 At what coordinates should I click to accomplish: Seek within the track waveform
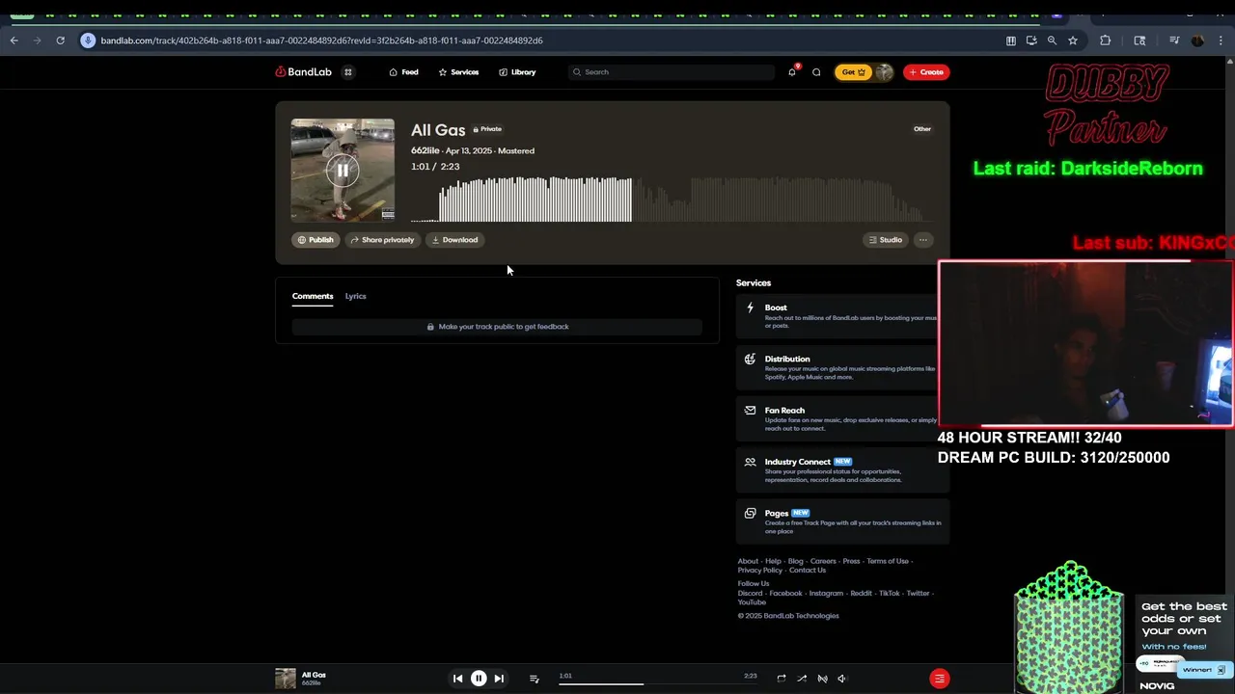672,199
